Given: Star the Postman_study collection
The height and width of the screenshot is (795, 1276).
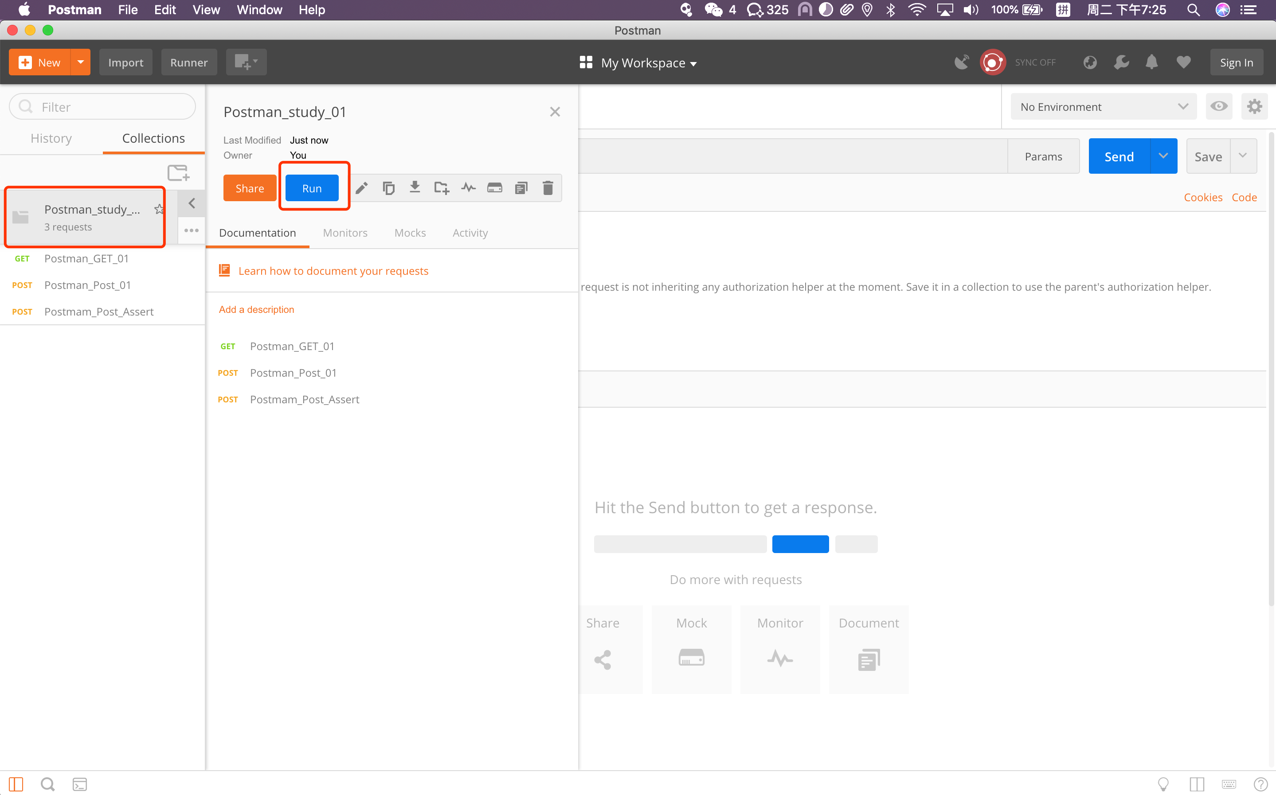Looking at the screenshot, I should coord(159,209).
